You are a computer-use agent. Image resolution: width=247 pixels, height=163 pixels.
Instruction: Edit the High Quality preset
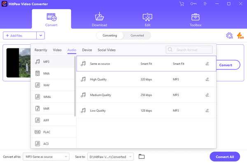[x=207, y=79]
